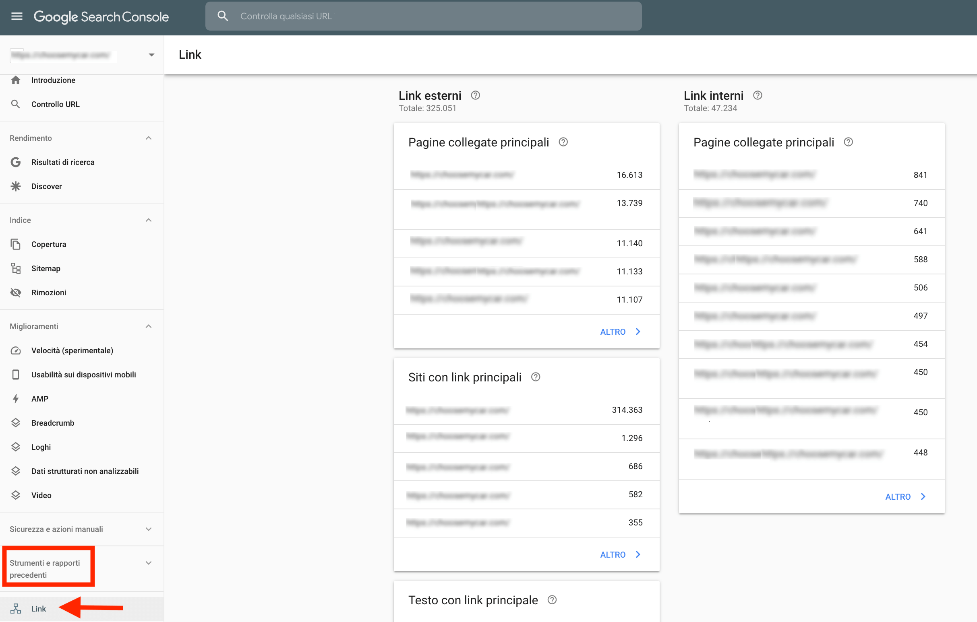
Task: Open Usabilità sui dispositivi mobili
Action: (84, 375)
